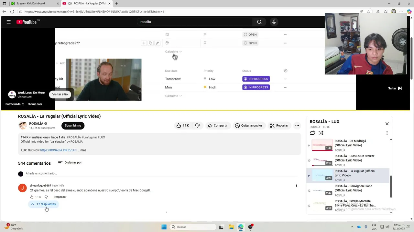Click the YouTube search magnifier button

point(259,22)
